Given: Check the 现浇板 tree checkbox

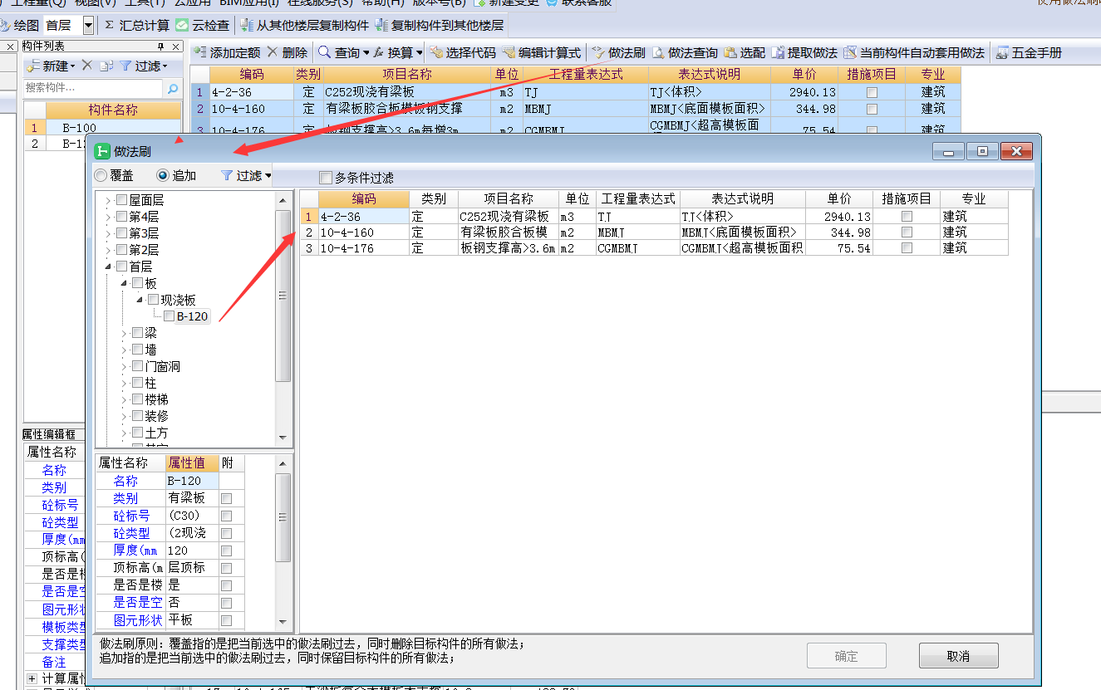Looking at the screenshot, I should click(154, 300).
